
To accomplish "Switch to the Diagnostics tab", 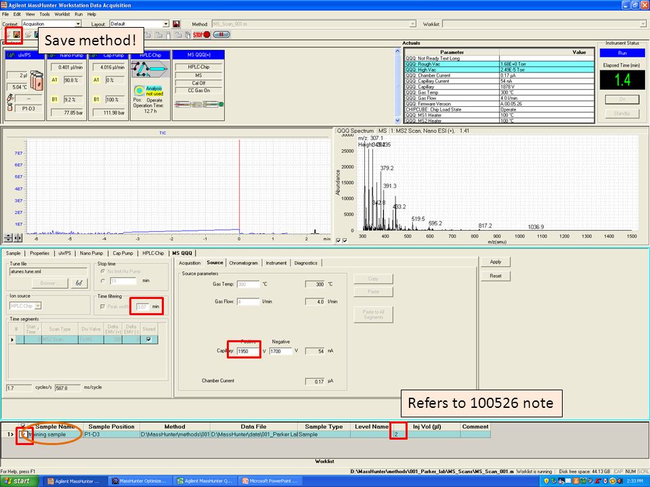I will click(306, 263).
